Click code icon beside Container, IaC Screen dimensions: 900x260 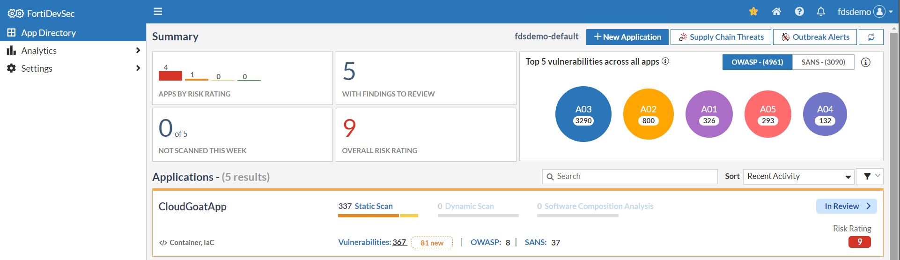163,243
